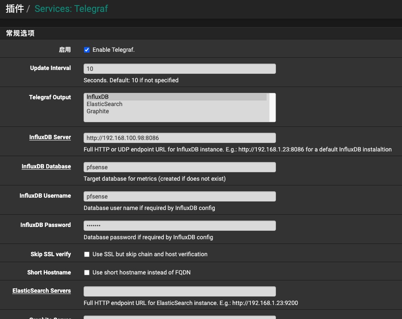402x319 pixels.
Task: Click the Telegraf Output field label
Action: point(50,98)
